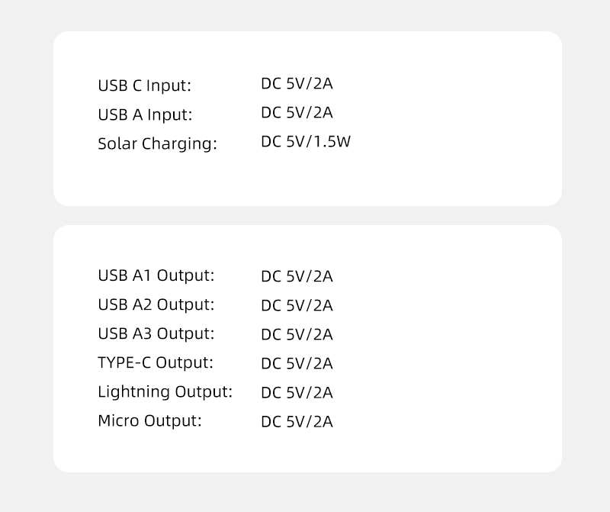Viewport: 610px width, 512px height.
Task: Click the Solar Charging label
Action: tap(157, 143)
